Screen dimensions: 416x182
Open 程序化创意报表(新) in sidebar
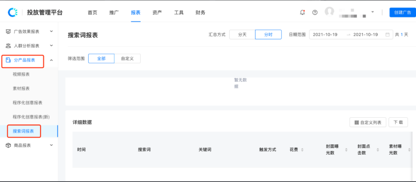click(x=31, y=117)
